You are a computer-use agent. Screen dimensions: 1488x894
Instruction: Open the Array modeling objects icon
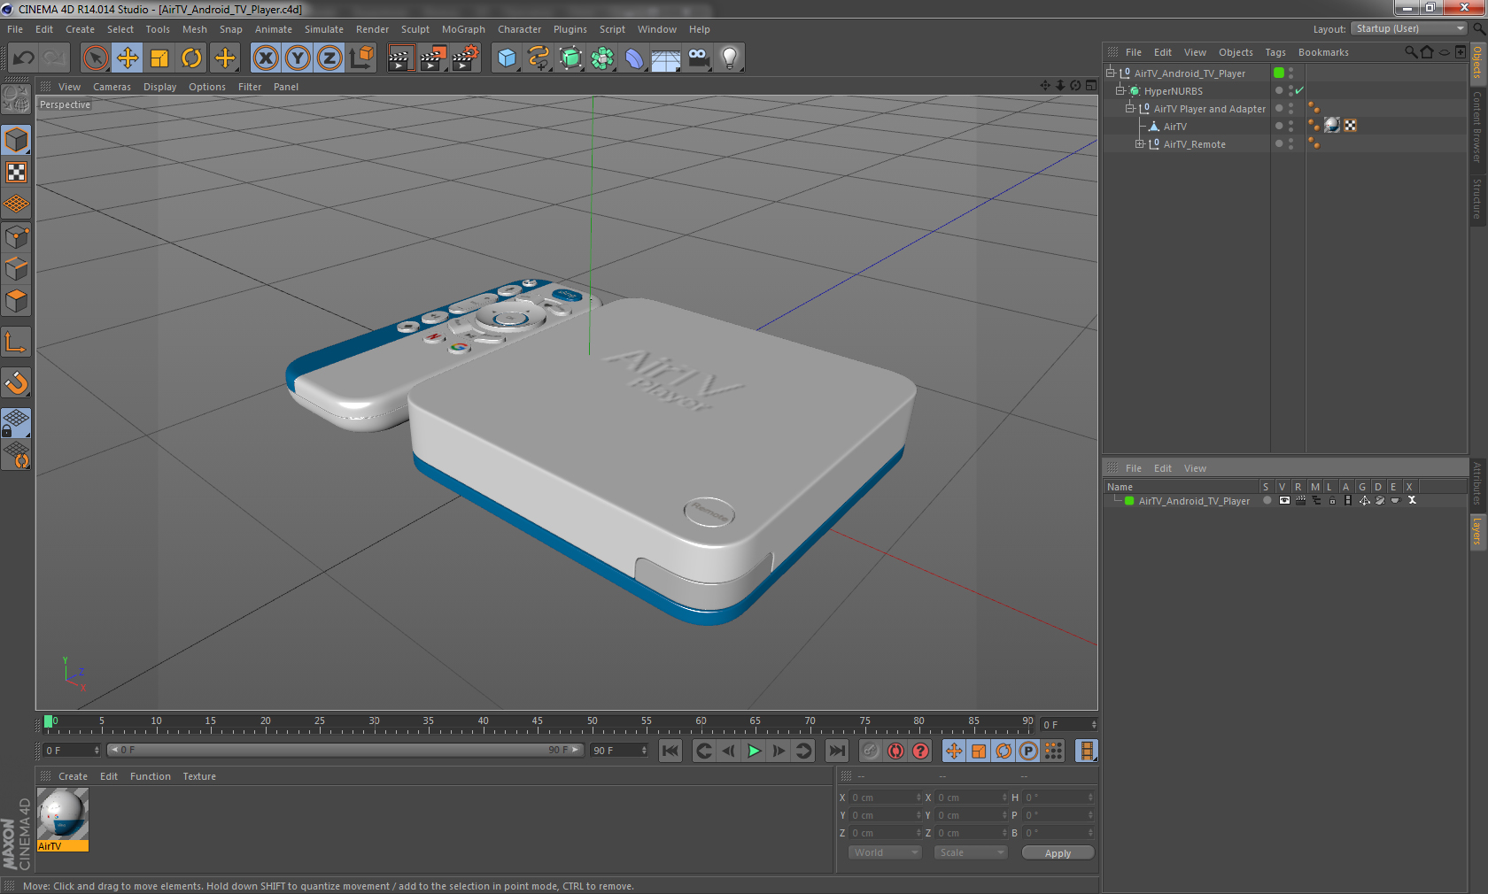point(603,58)
